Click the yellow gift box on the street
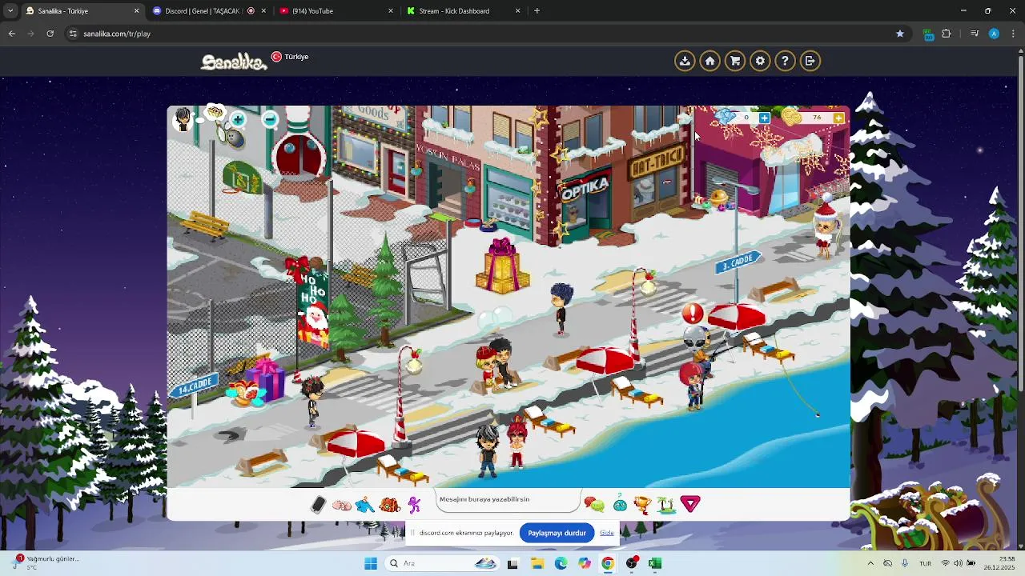The width and height of the screenshot is (1025, 576). [x=502, y=266]
